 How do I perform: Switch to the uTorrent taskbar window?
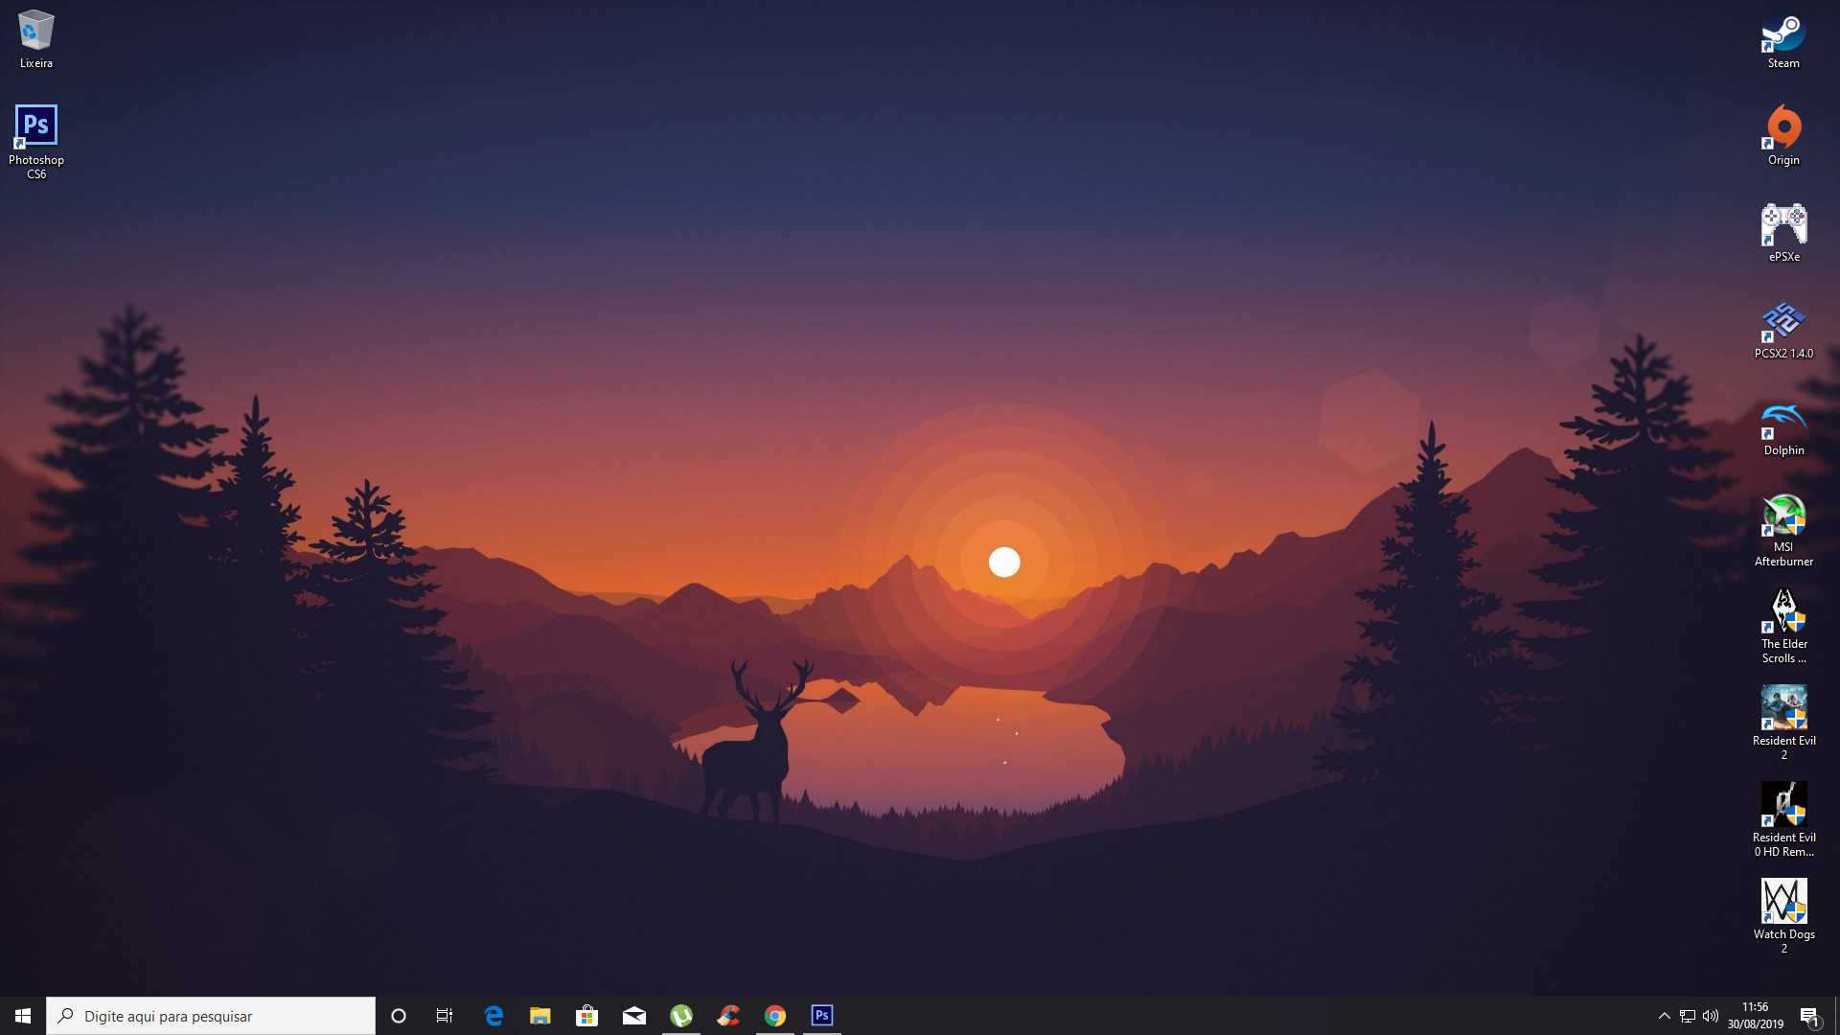[681, 1016]
